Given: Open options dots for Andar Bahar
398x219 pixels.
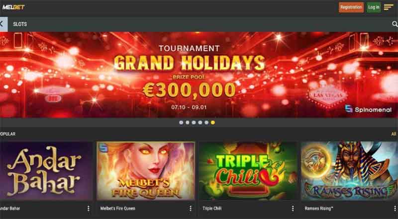Looking at the screenshot, I should (89, 209).
